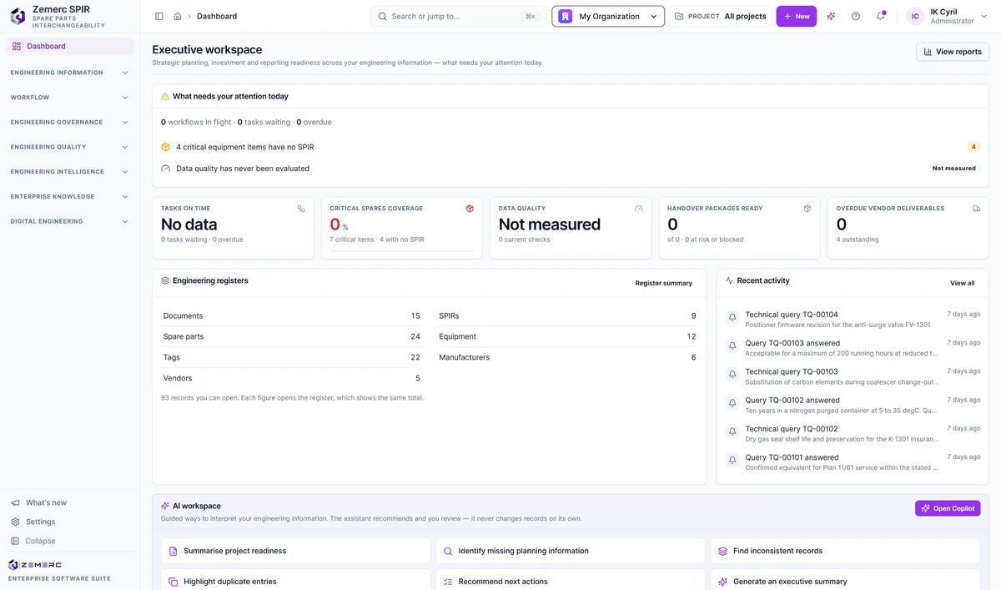The image size is (1001, 590).
Task: Click bell icon beside Query TQ-00103 answered
Action: click(732, 346)
